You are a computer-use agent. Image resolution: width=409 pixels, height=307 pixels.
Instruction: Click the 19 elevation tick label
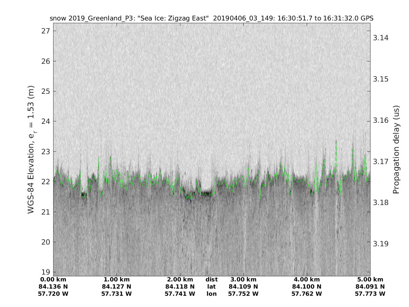(45, 272)
